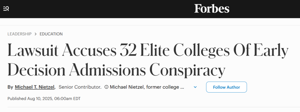
Task: Click the "By" label before author name
Action: pyautogui.click(x=10, y=87)
